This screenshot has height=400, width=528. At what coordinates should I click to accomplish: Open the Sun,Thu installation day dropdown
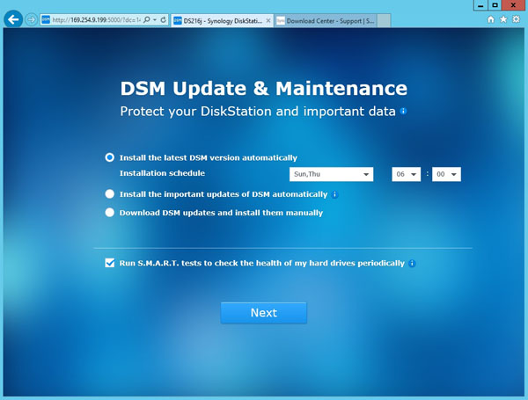click(332, 174)
